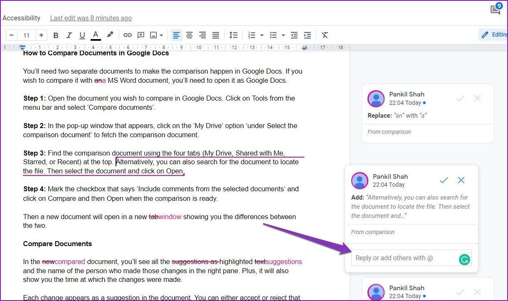Add a comment using toolbar icon
The height and width of the screenshot is (301, 508).
point(141,35)
